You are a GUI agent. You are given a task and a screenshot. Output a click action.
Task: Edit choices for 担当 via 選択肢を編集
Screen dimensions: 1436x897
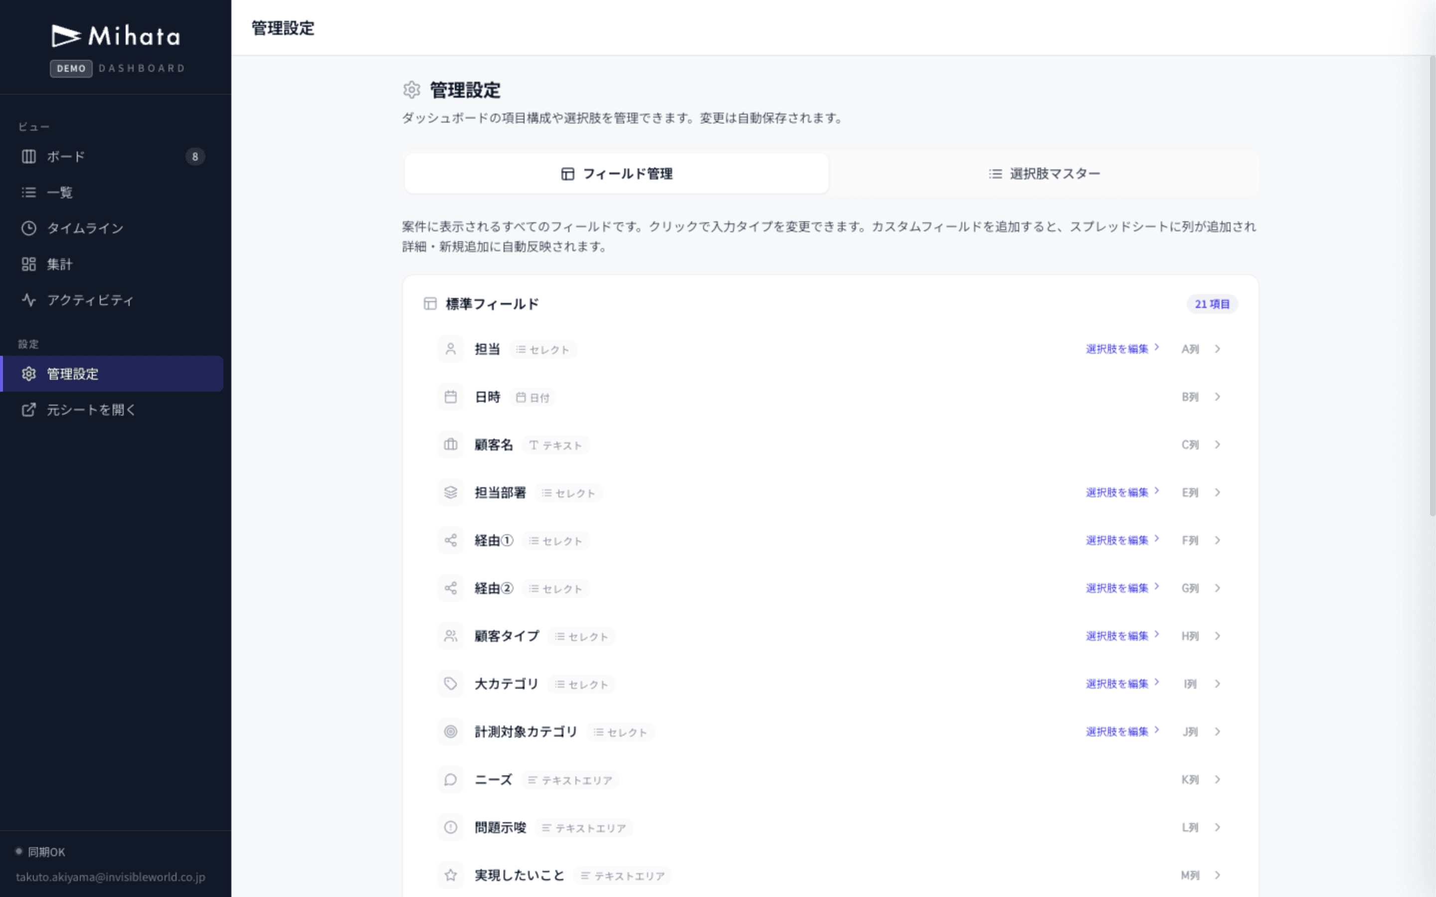tap(1123, 349)
